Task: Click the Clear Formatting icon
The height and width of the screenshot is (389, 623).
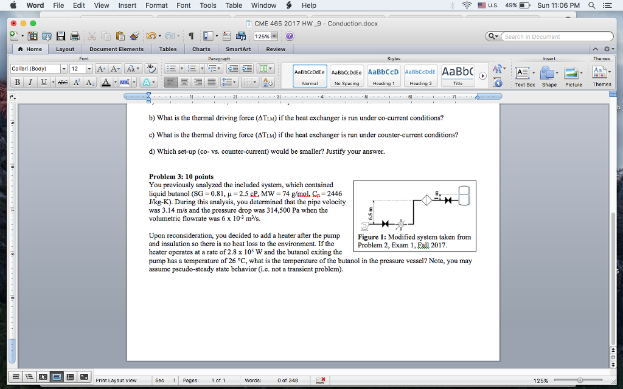Action: (x=151, y=69)
